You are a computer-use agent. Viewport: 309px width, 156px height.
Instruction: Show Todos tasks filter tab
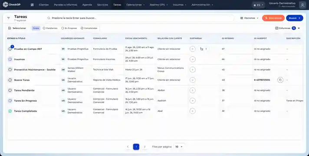click(x=36, y=28)
